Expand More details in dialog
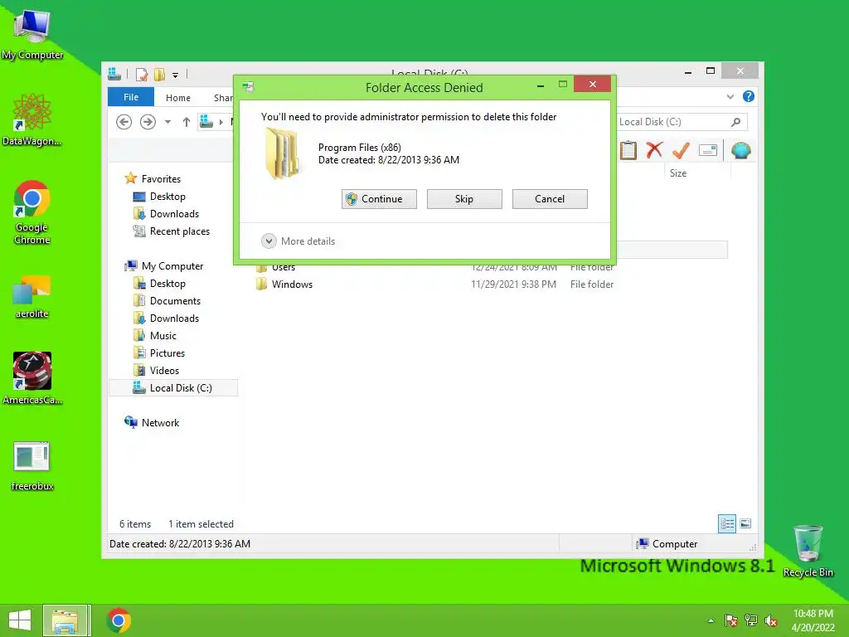This screenshot has height=637, width=849. pyautogui.click(x=298, y=241)
